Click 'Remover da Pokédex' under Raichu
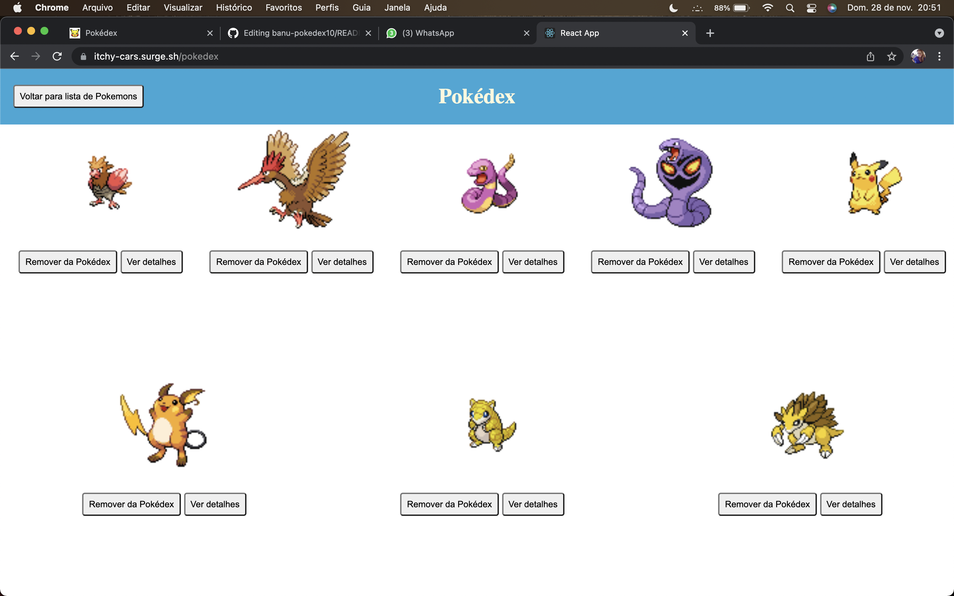 131,504
